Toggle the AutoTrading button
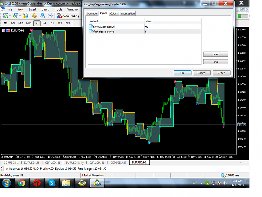The image size is (262, 197). 68,16
